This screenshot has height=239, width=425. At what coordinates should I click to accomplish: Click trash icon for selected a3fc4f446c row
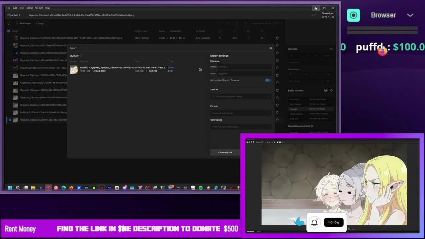pos(277,120)
